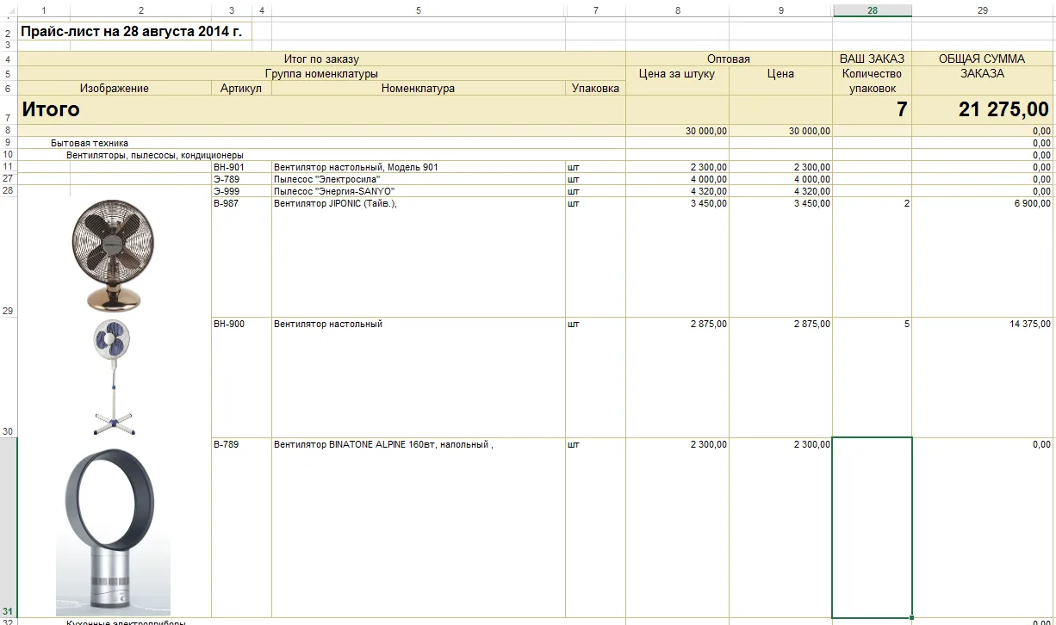This screenshot has height=625, width=1056.
Task: Click the 'Группа номенклатуры' header cell
Action: [x=321, y=74]
